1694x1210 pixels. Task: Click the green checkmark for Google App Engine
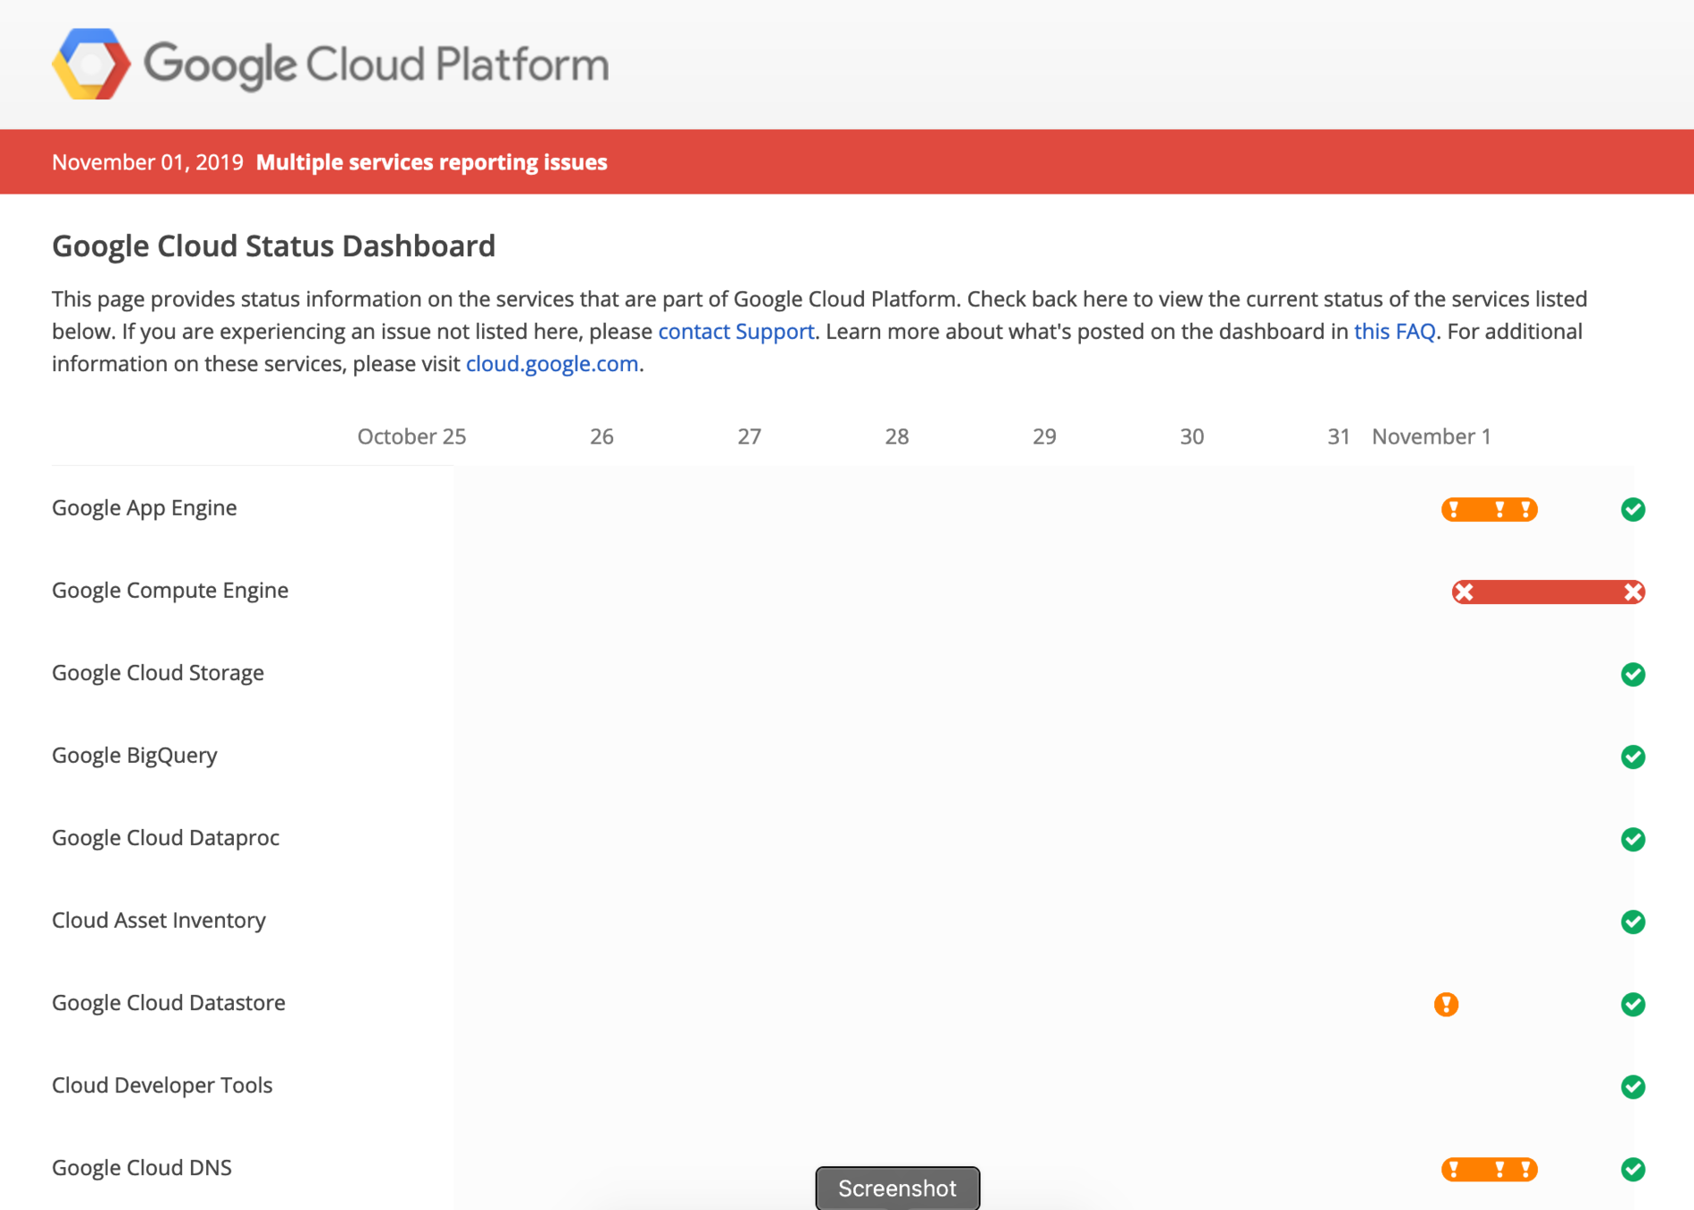pos(1633,509)
